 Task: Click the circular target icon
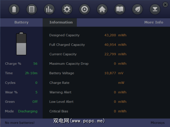84,10
